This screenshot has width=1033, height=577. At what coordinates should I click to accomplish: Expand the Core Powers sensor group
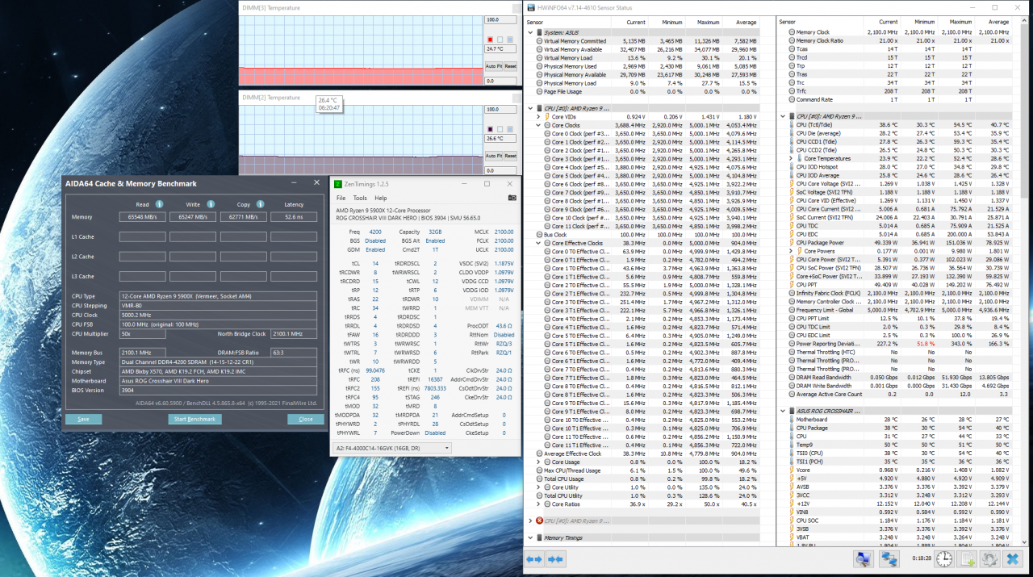[791, 251]
